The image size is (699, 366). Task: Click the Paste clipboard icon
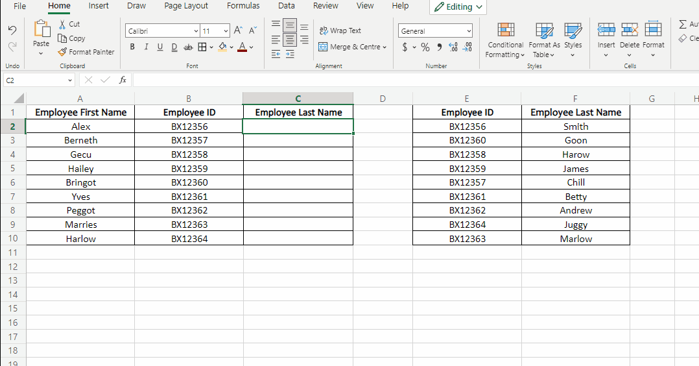pyautogui.click(x=41, y=29)
